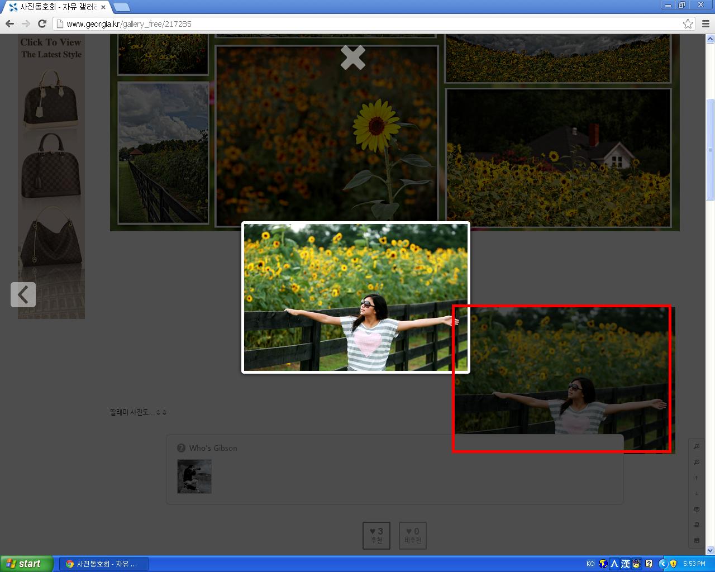
Task: Close the photo lightbox with the X
Action: click(x=353, y=58)
